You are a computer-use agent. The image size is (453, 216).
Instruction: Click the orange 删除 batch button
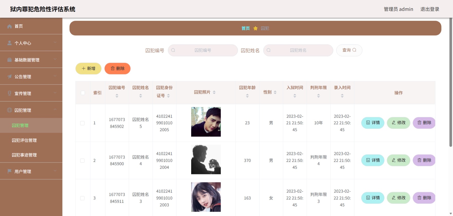[x=117, y=69]
